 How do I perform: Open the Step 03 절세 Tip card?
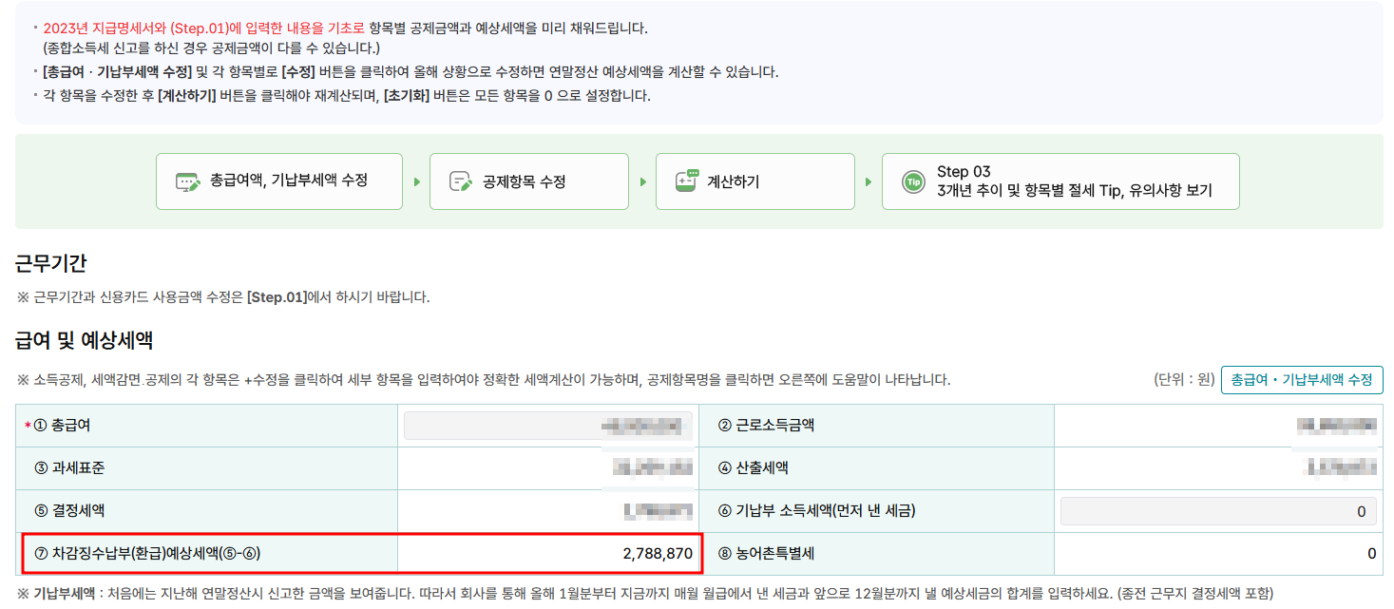1061,181
